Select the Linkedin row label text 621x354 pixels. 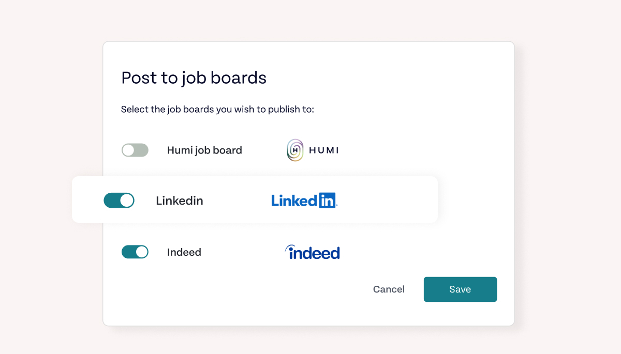[179, 201]
